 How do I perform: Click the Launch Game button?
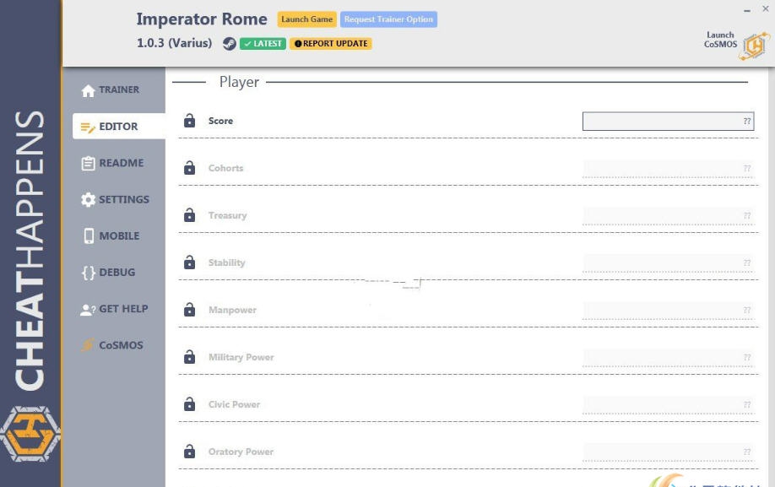click(307, 19)
